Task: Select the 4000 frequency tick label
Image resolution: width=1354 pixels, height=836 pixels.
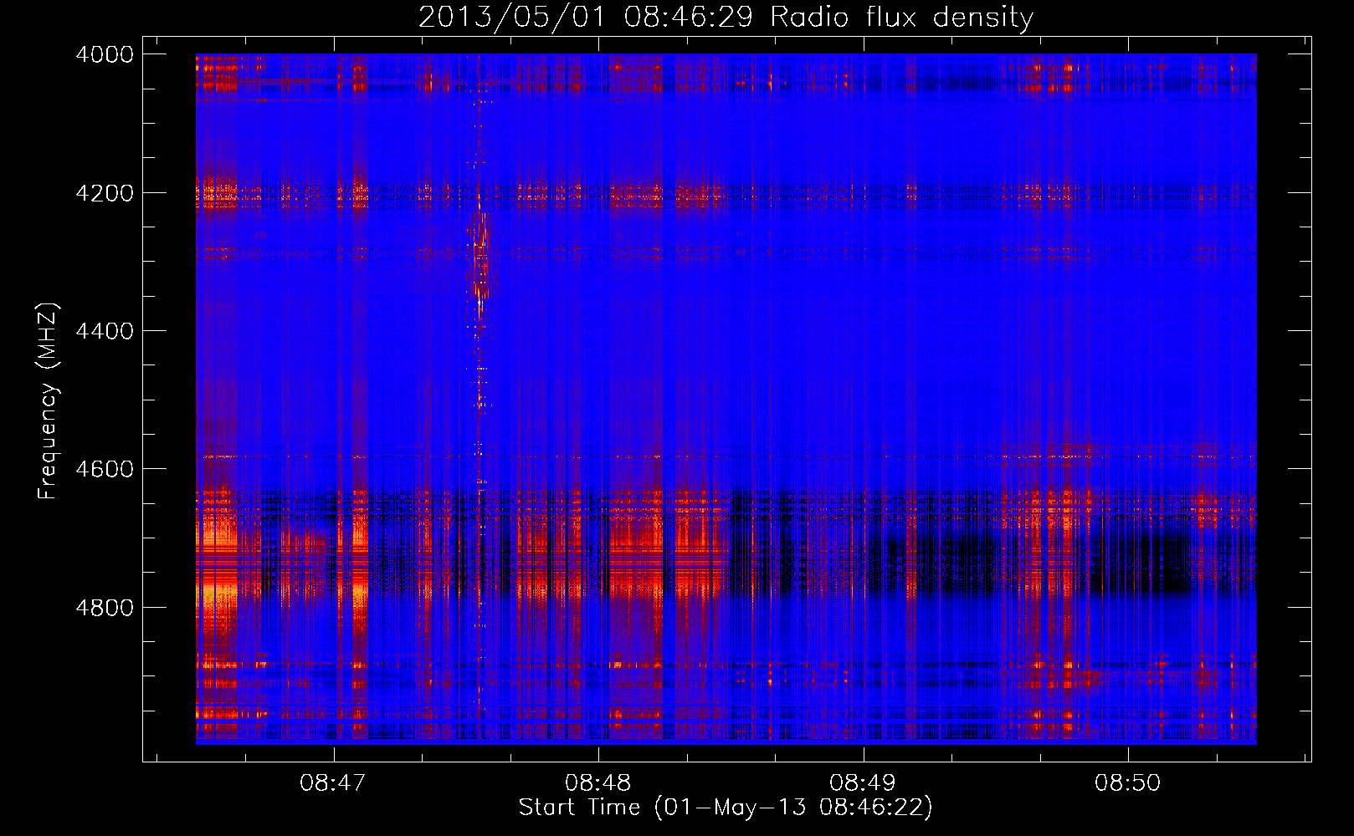Action: click(x=105, y=54)
